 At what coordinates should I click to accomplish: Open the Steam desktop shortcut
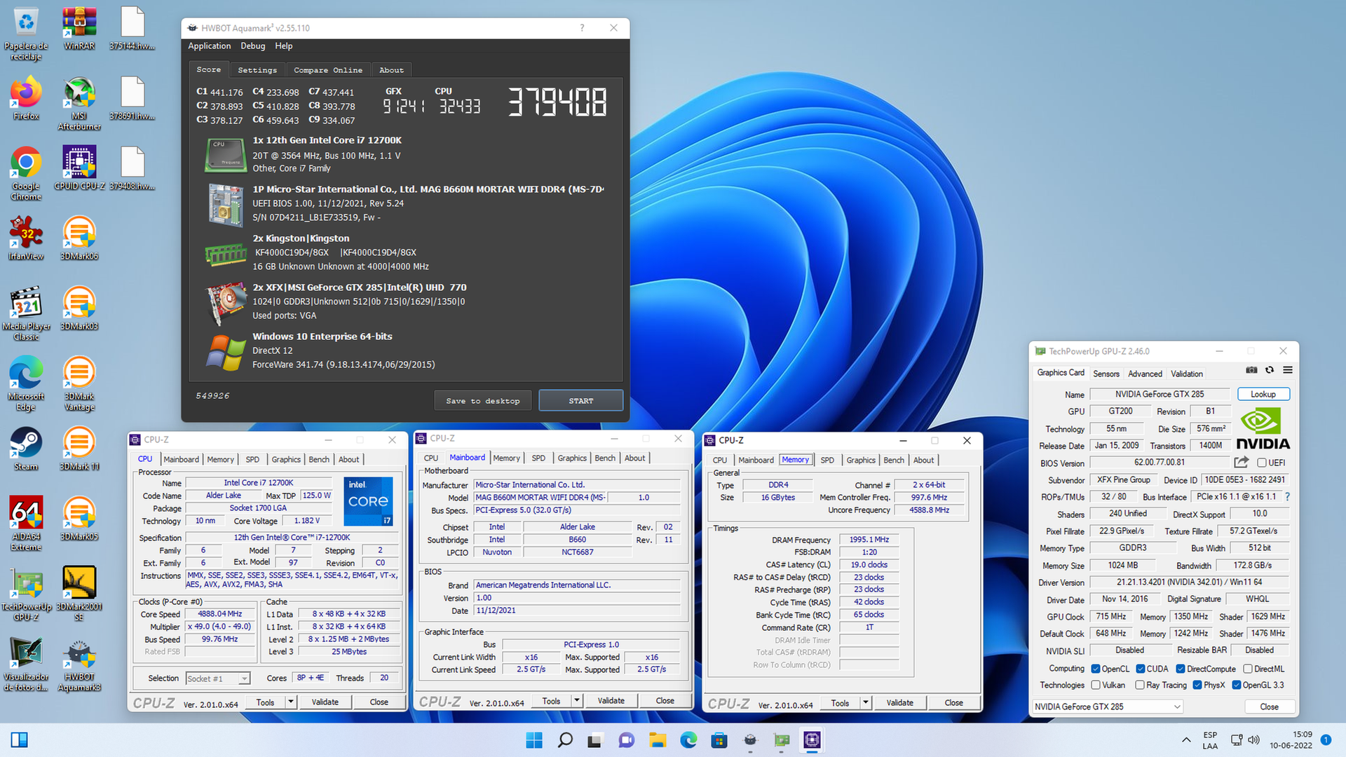pyautogui.click(x=26, y=449)
